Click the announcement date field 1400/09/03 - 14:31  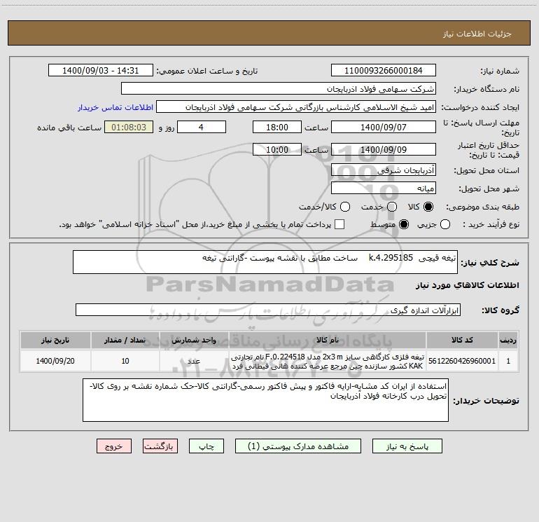pyautogui.click(x=101, y=71)
